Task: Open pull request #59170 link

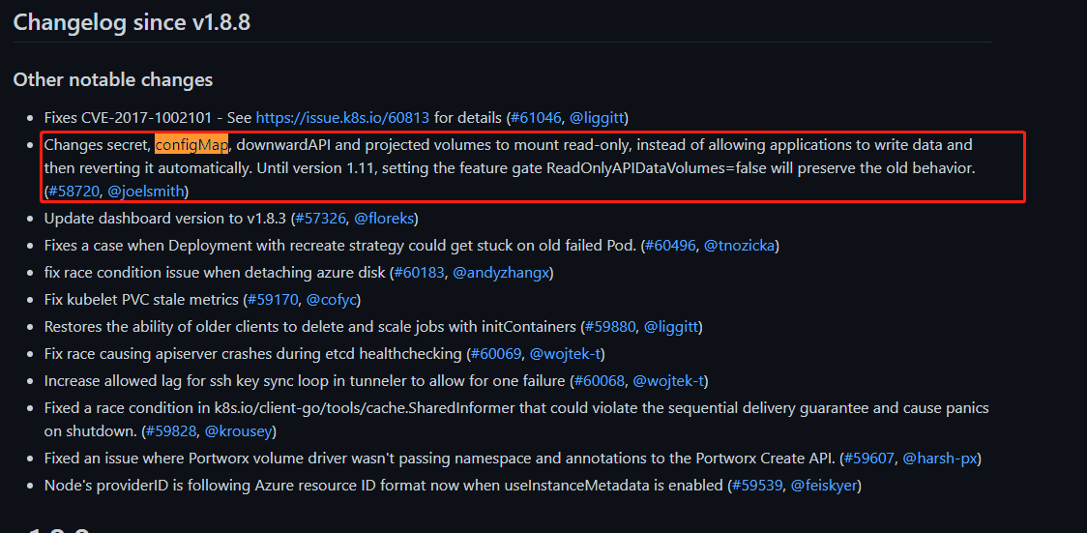Action: [x=271, y=300]
